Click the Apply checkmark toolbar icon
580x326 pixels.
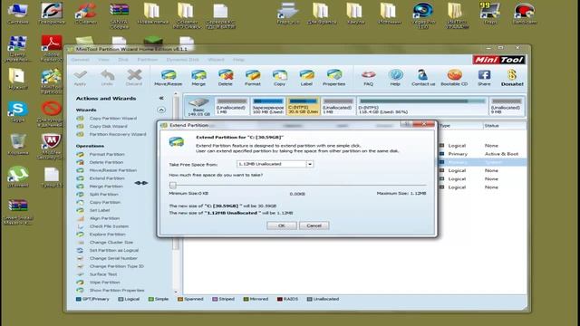click(x=81, y=78)
